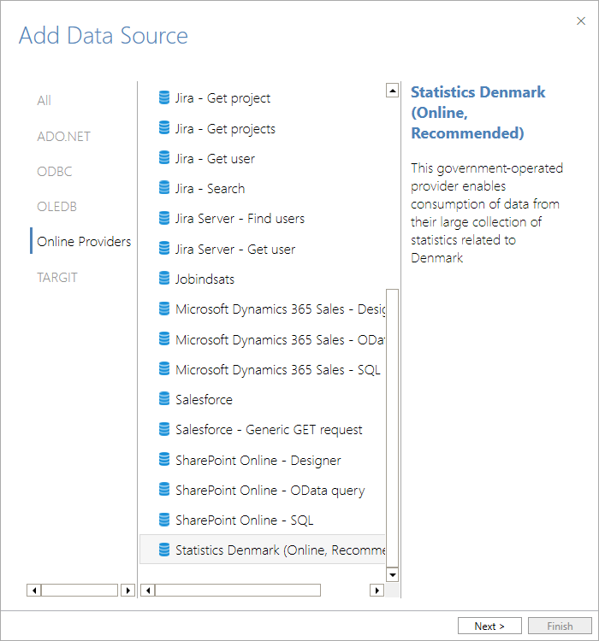Image resolution: width=599 pixels, height=641 pixels.
Task: Open the OLEDB category
Action: tap(57, 207)
